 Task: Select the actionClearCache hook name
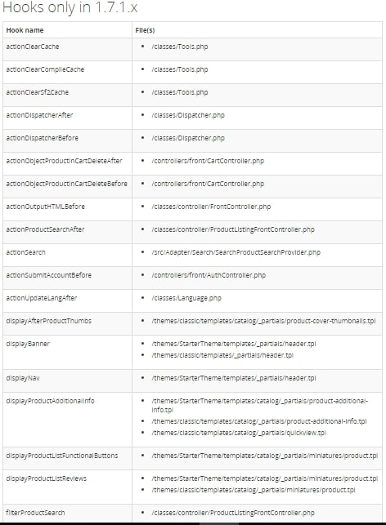point(33,47)
